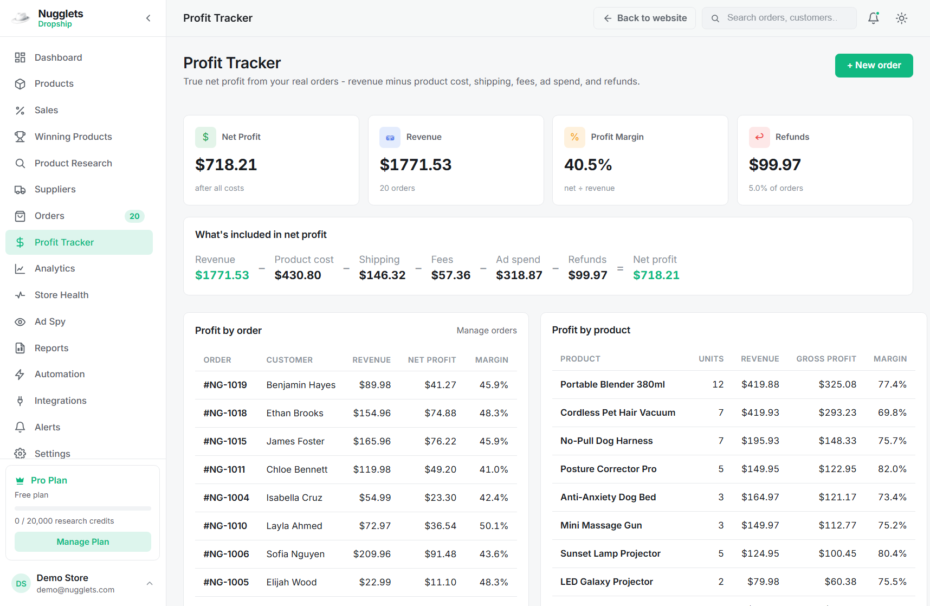Screen dimensions: 930x606
Task: Click Posture Corrector Pro product name
Action: (x=608, y=469)
